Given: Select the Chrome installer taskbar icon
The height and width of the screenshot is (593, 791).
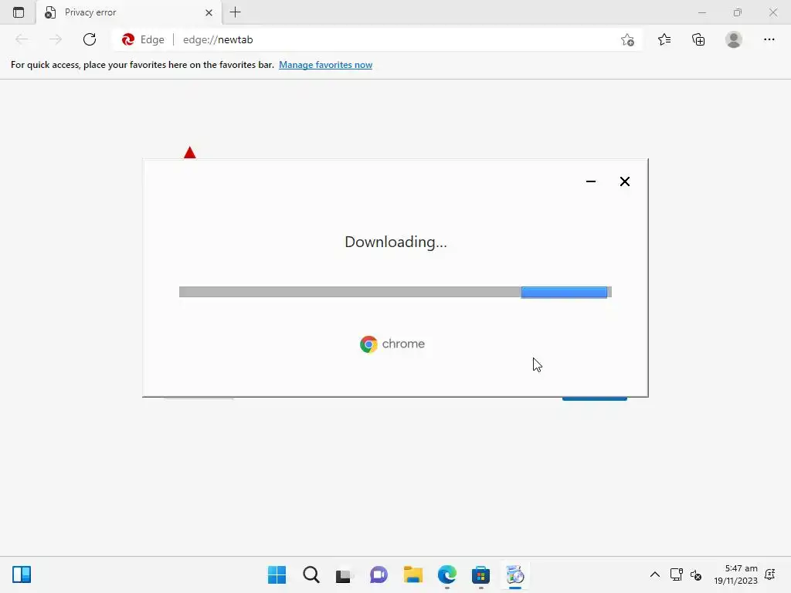Looking at the screenshot, I should click(515, 574).
